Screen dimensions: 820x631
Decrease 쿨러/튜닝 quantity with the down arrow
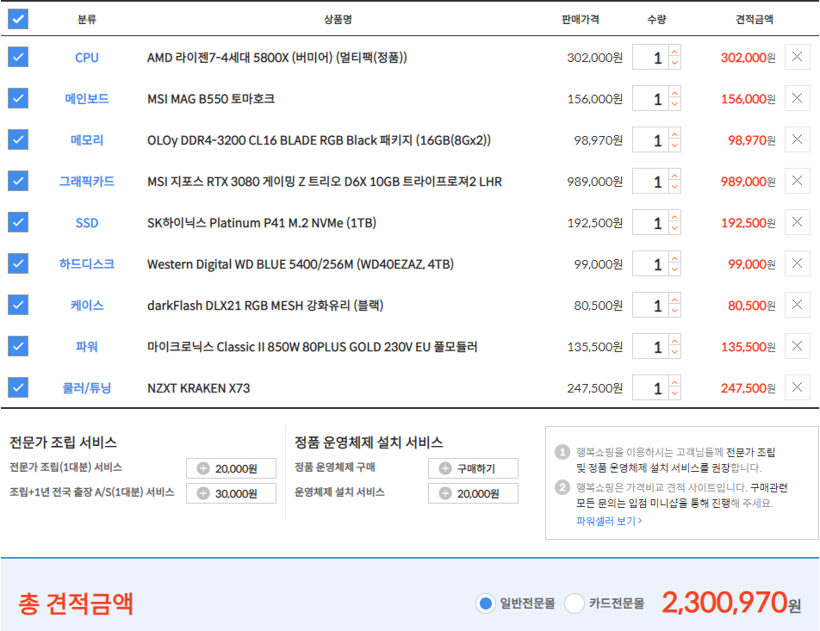coord(674,393)
